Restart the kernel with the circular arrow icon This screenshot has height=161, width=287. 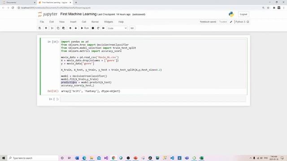click(x=98, y=28)
